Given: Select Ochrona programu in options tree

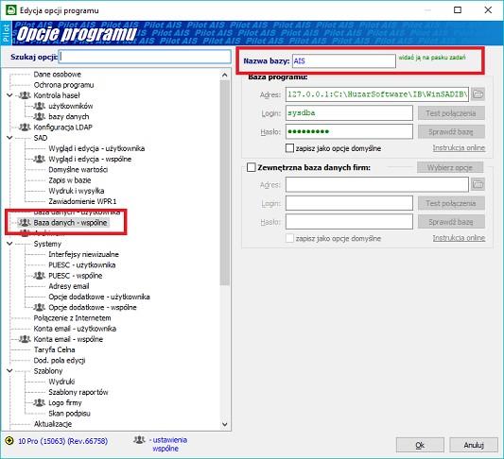Looking at the screenshot, I should tap(63, 85).
